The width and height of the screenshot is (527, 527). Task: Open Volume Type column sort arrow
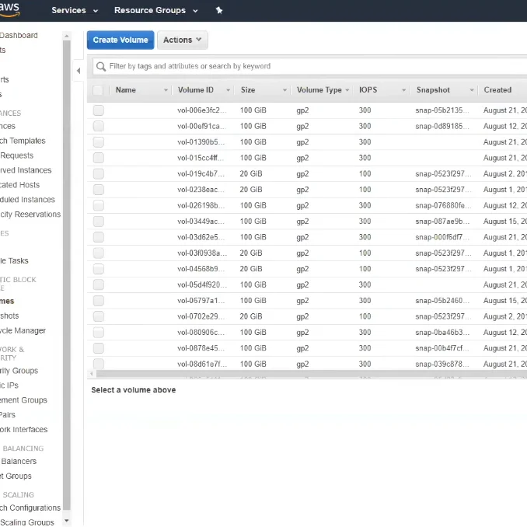click(347, 90)
